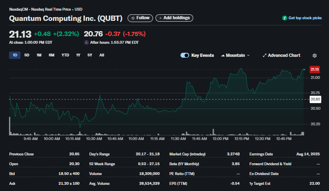Viewport: 329px width, 191px height.
Task: Click the Quantum Computing Inc. (QUBT) heading
Action: (x=66, y=18)
